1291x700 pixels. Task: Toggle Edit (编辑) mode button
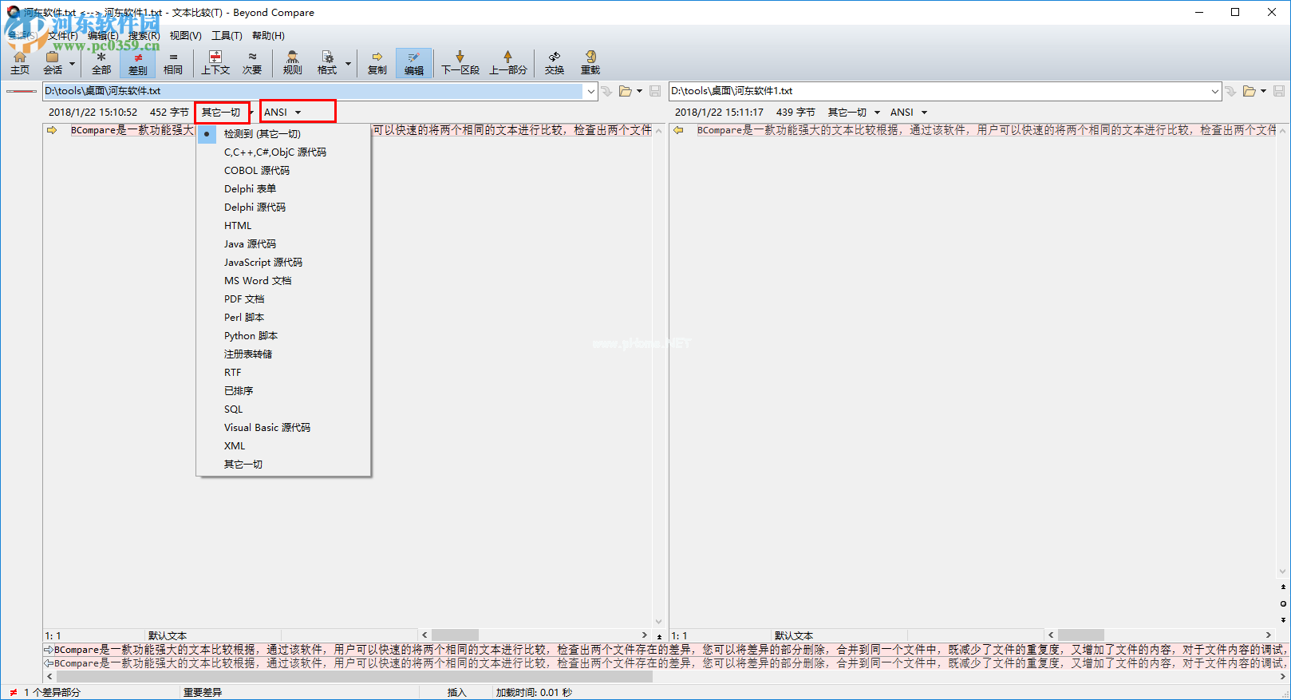[414, 63]
